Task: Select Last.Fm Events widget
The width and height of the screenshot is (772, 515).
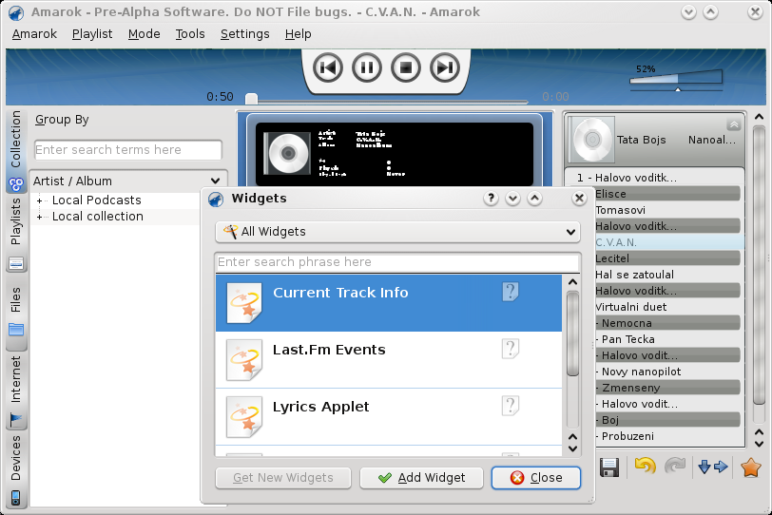Action: coord(389,360)
